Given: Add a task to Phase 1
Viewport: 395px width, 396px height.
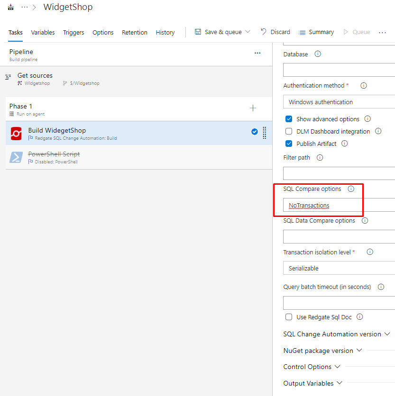Looking at the screenshot, I should click(x=253, y=108).
